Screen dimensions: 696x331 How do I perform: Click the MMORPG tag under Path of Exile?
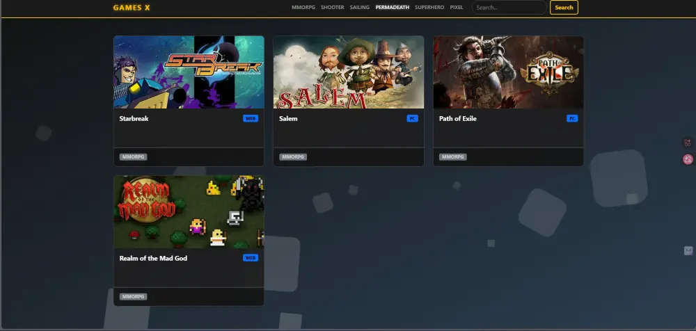(453, 157)
